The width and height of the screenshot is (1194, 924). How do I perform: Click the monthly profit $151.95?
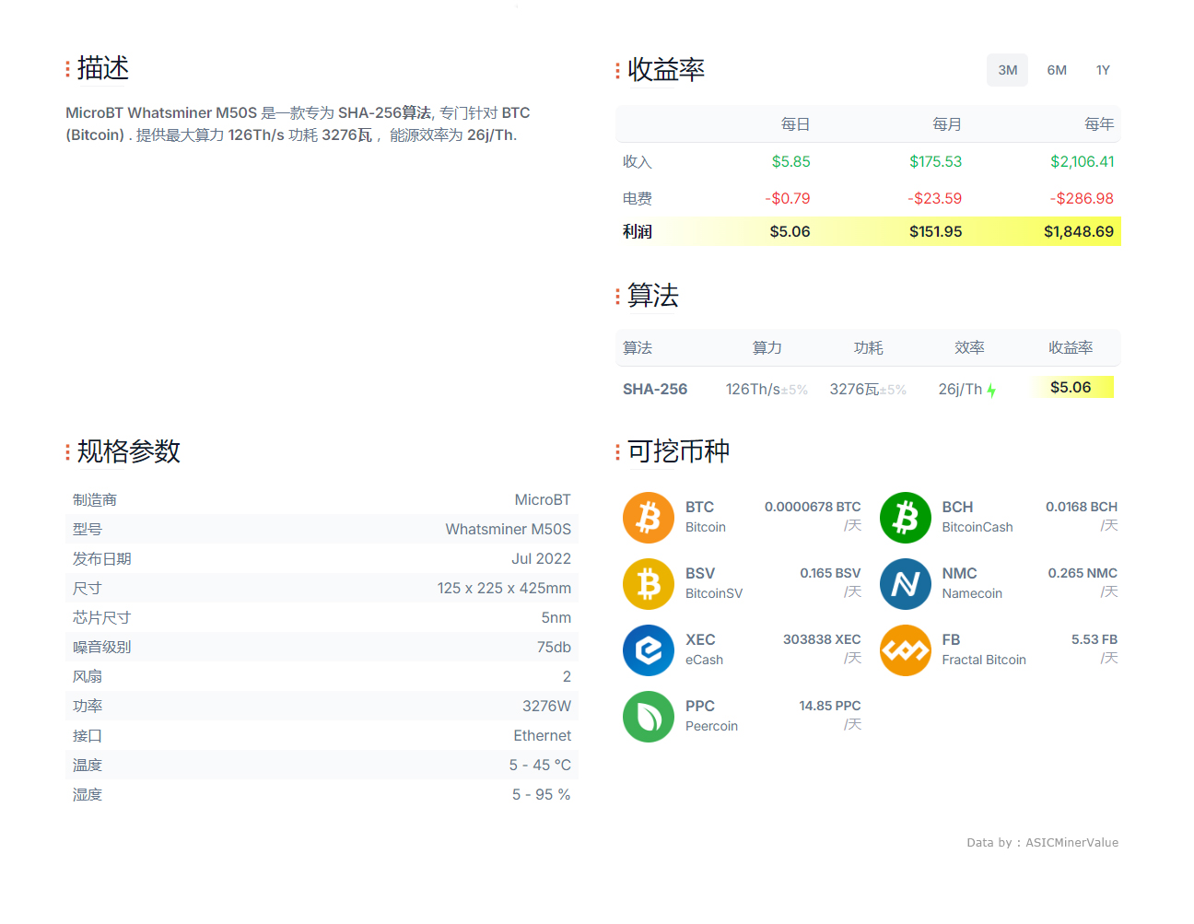click(935, 231)
